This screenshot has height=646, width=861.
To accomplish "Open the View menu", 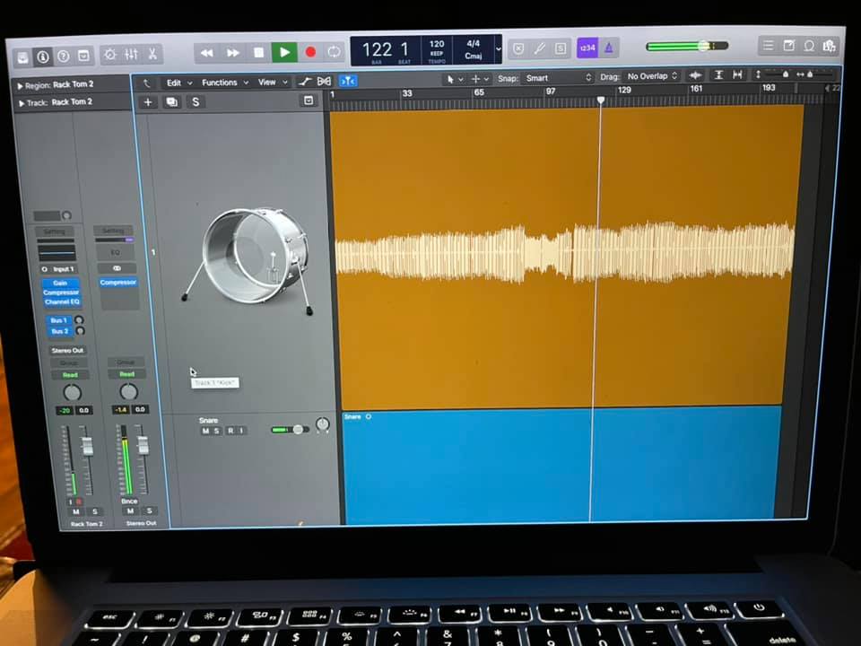I will tap(273, 82).
